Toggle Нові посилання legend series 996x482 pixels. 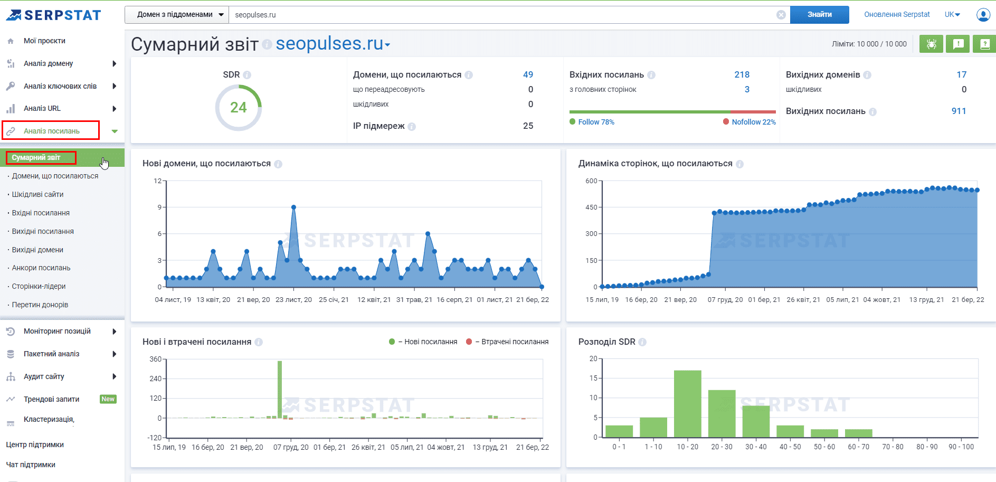[x=423, y=342]
